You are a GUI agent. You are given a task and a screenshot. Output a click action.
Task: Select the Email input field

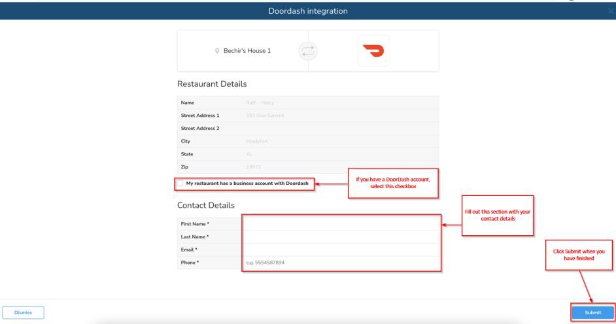[340, 250]
